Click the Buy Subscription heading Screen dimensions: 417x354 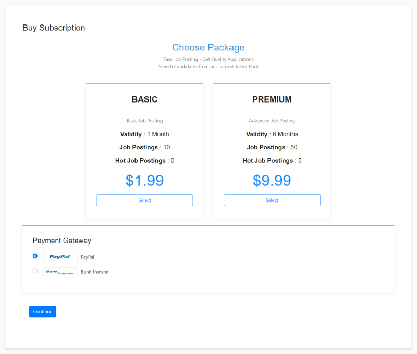click(x=54, y=28)
